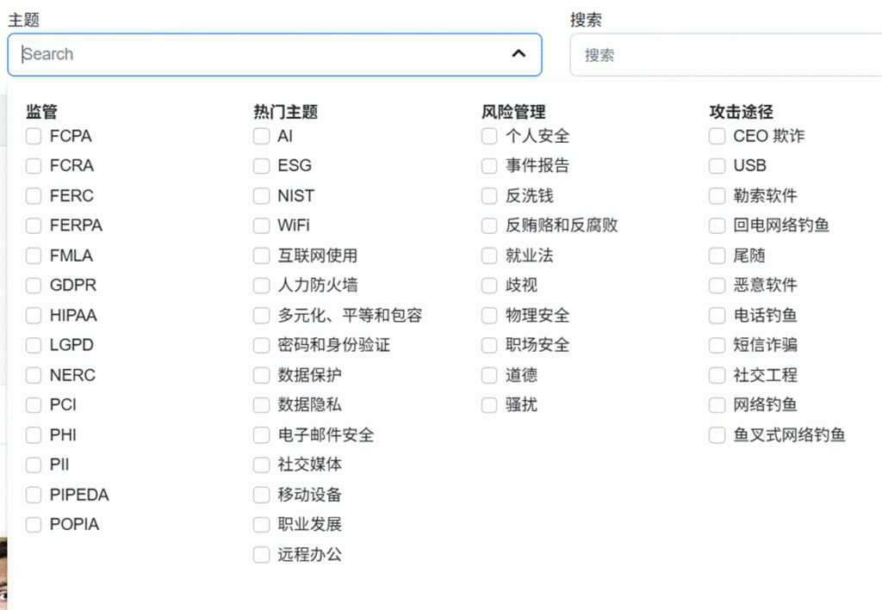Tick the 鱼叉式网络钓鱼 checkbox

pos(717,435)
